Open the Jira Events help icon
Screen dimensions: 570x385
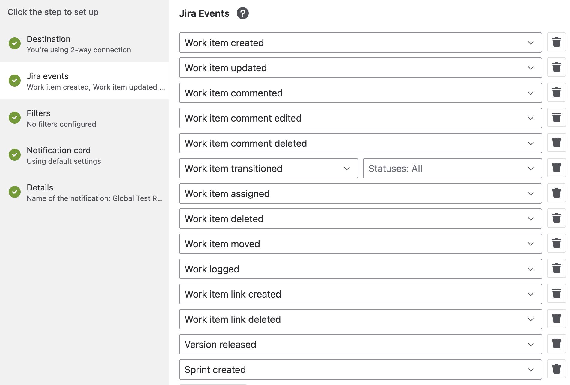click(242, 13)
